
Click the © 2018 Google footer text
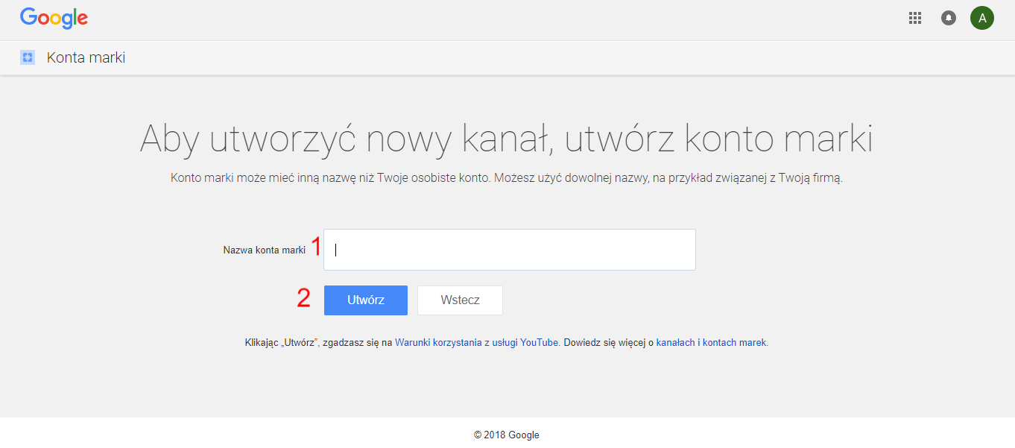pos(507,435)
